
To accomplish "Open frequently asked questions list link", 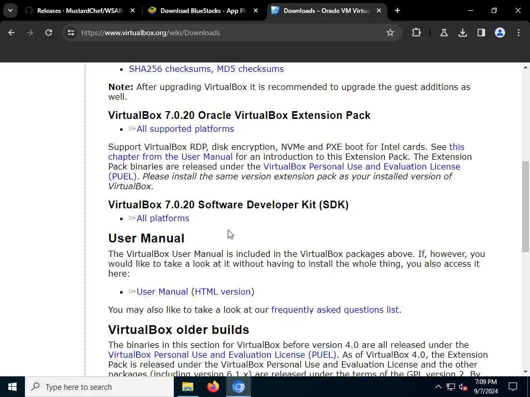I will pyautogui.click(x=335, y=310).
